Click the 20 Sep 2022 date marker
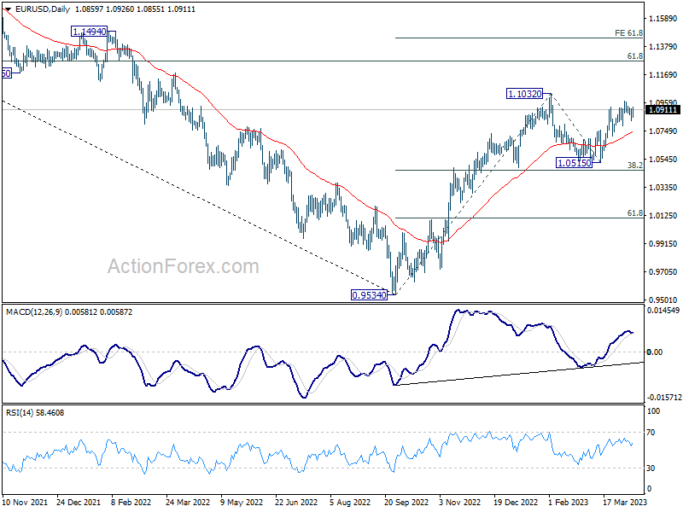Image resolution: width=683 pixels, height=512 pixels. tap(406, 502)
